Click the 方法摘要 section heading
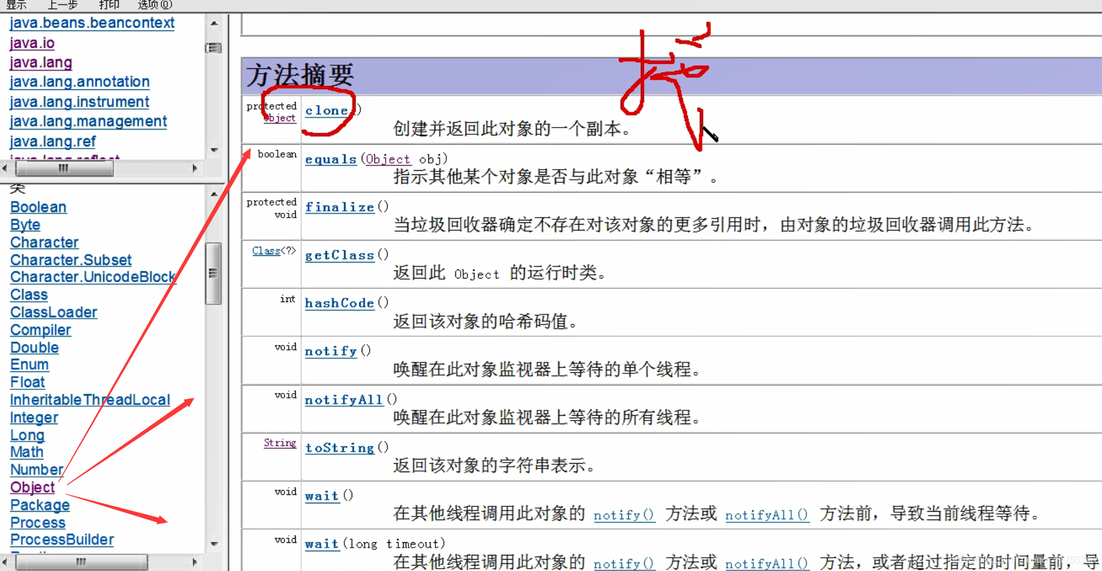The height and width of the screenshot is (571, 1102). (299, 75)
